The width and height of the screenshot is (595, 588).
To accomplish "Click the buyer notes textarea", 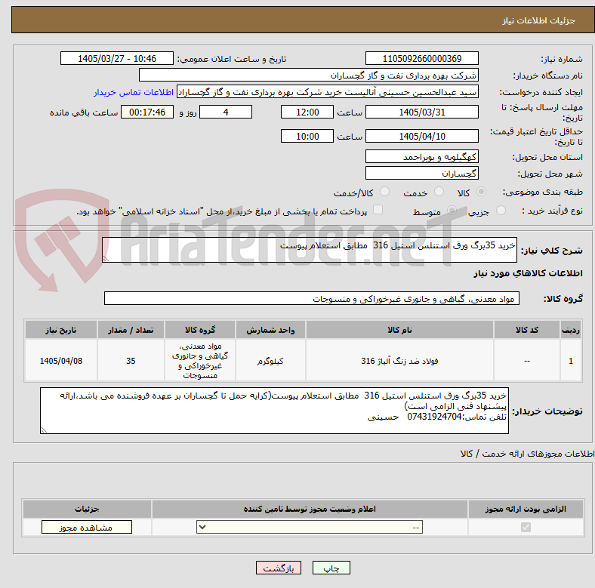I will 274,411.
